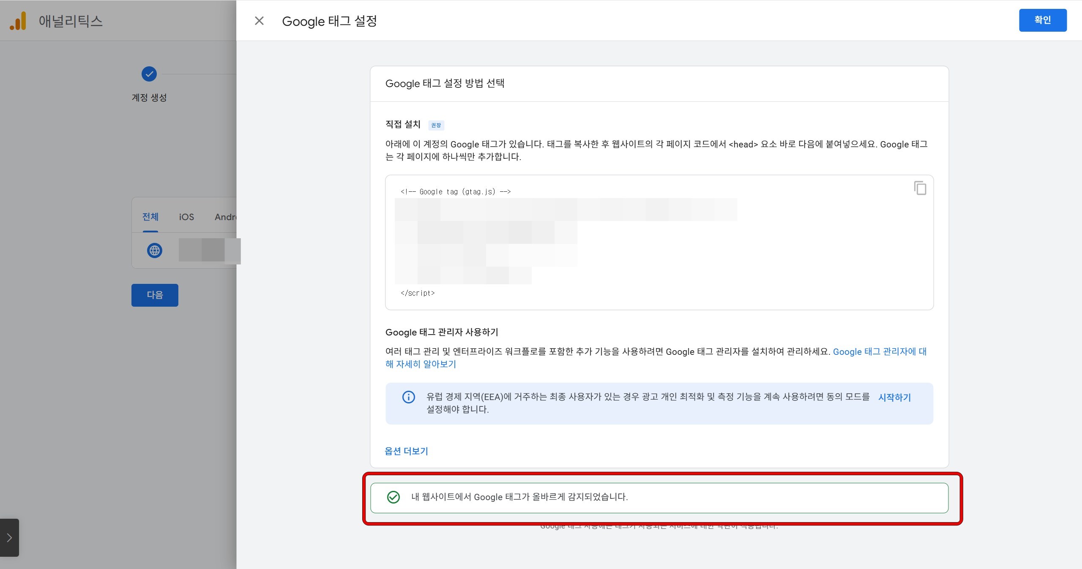The width and height of the screenshot is (1082, 569).
Task: Click the 계정 생성 step checkmark
Action: (149, 74)
